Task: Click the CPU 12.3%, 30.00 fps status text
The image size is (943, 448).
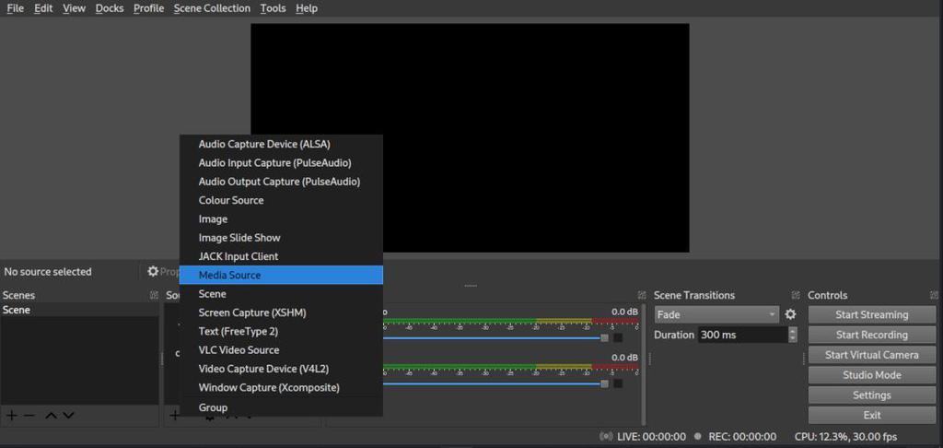Action: [845, 437]
